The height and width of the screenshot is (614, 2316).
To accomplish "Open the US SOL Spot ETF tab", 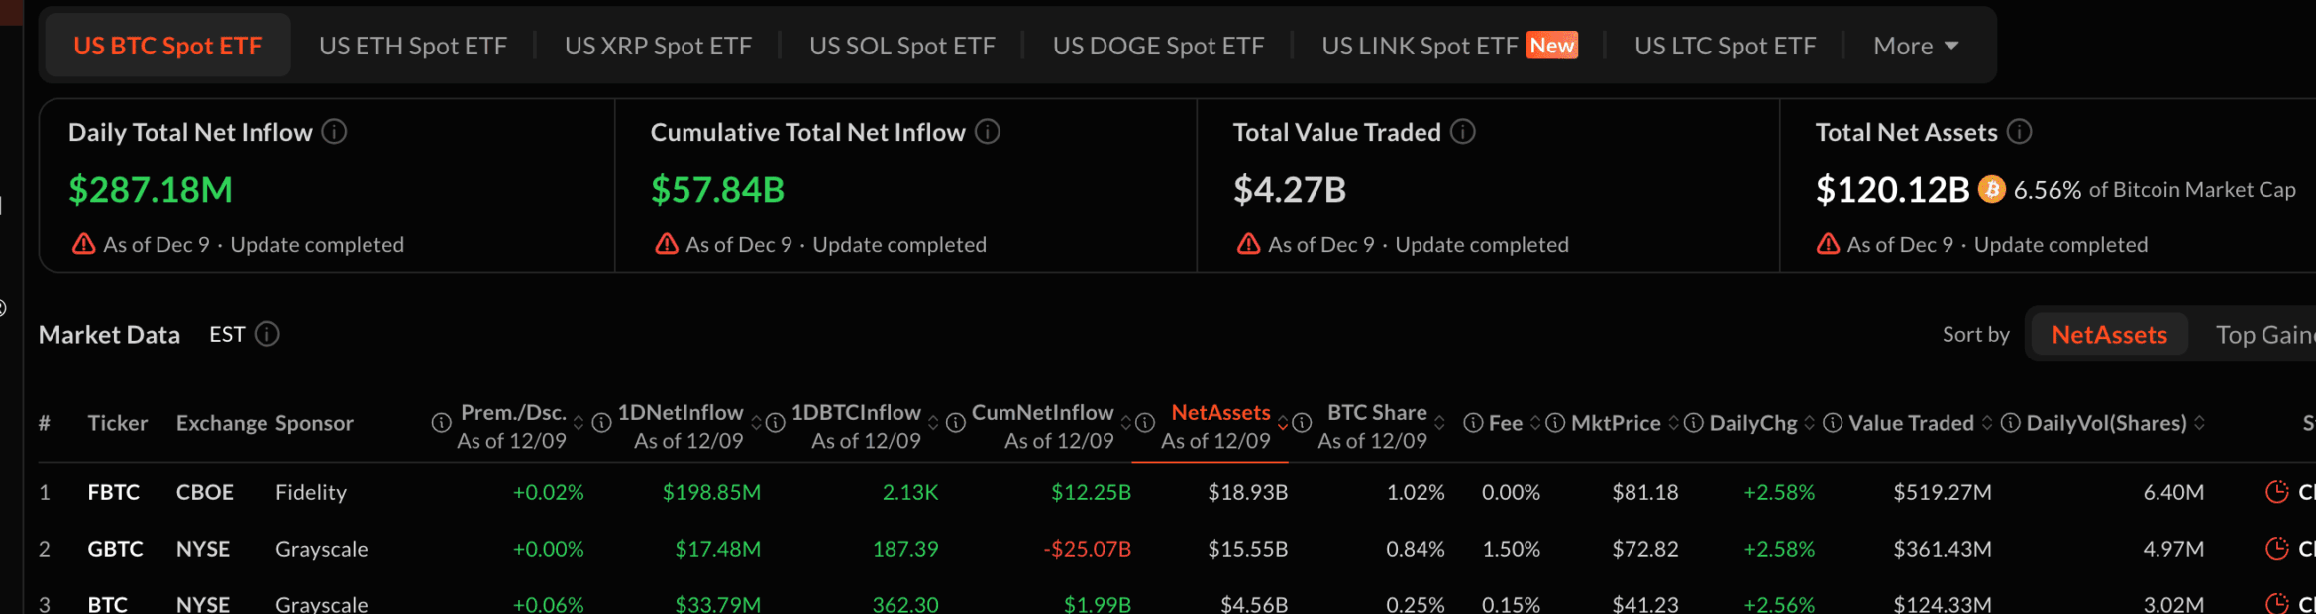I will [x=901, y=47].
